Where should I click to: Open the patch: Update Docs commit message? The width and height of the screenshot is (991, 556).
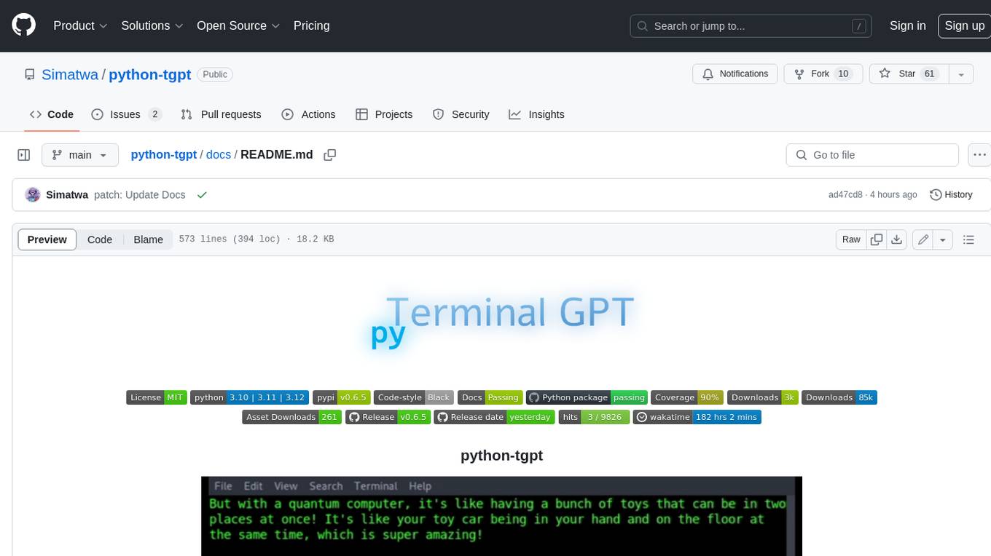coord(139,195)
